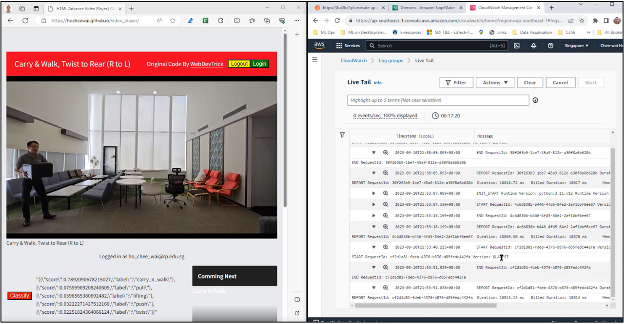Open AWS CloudShell icon

pos(517,46)
